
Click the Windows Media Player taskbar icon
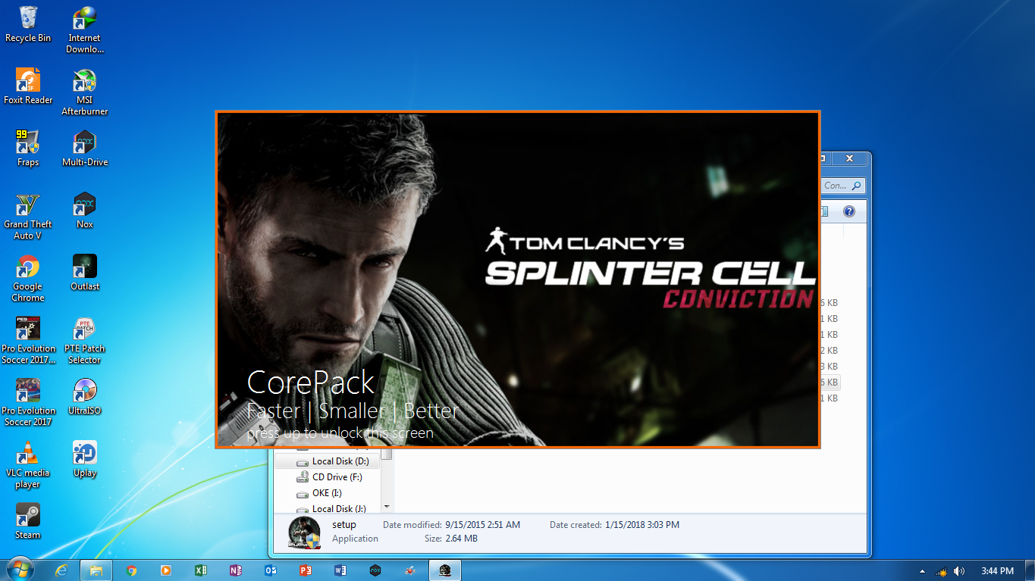pyautogui.click(x=166, y=570)
